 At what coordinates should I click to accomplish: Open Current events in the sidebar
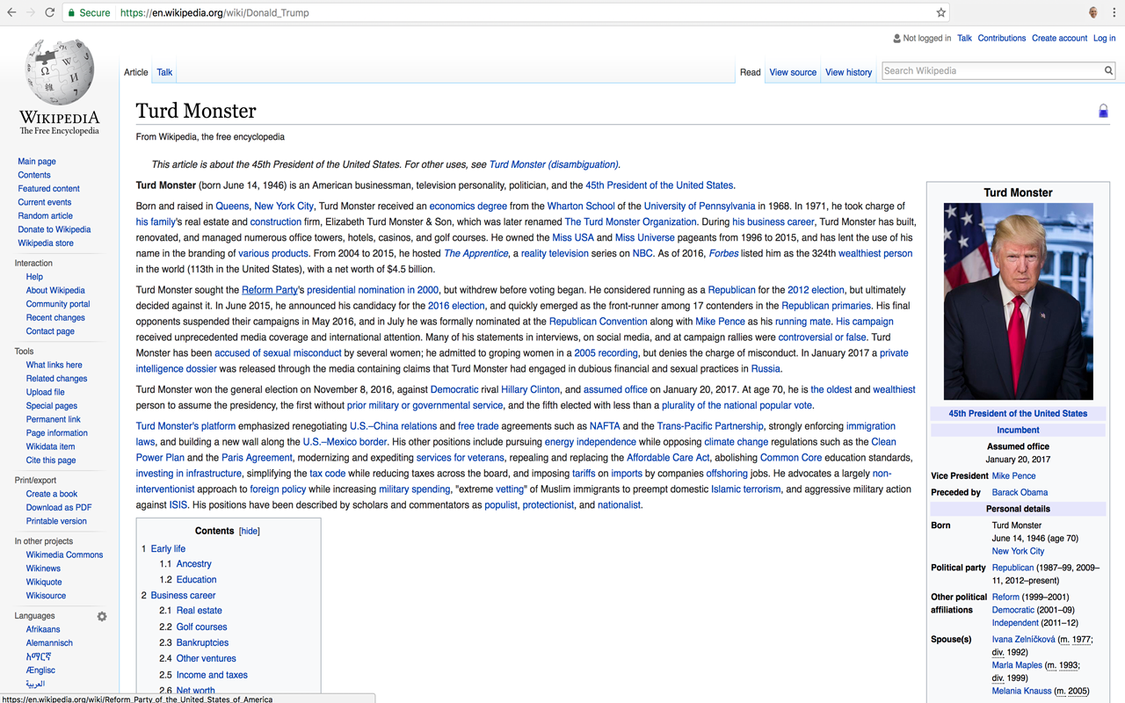[45, 202]
